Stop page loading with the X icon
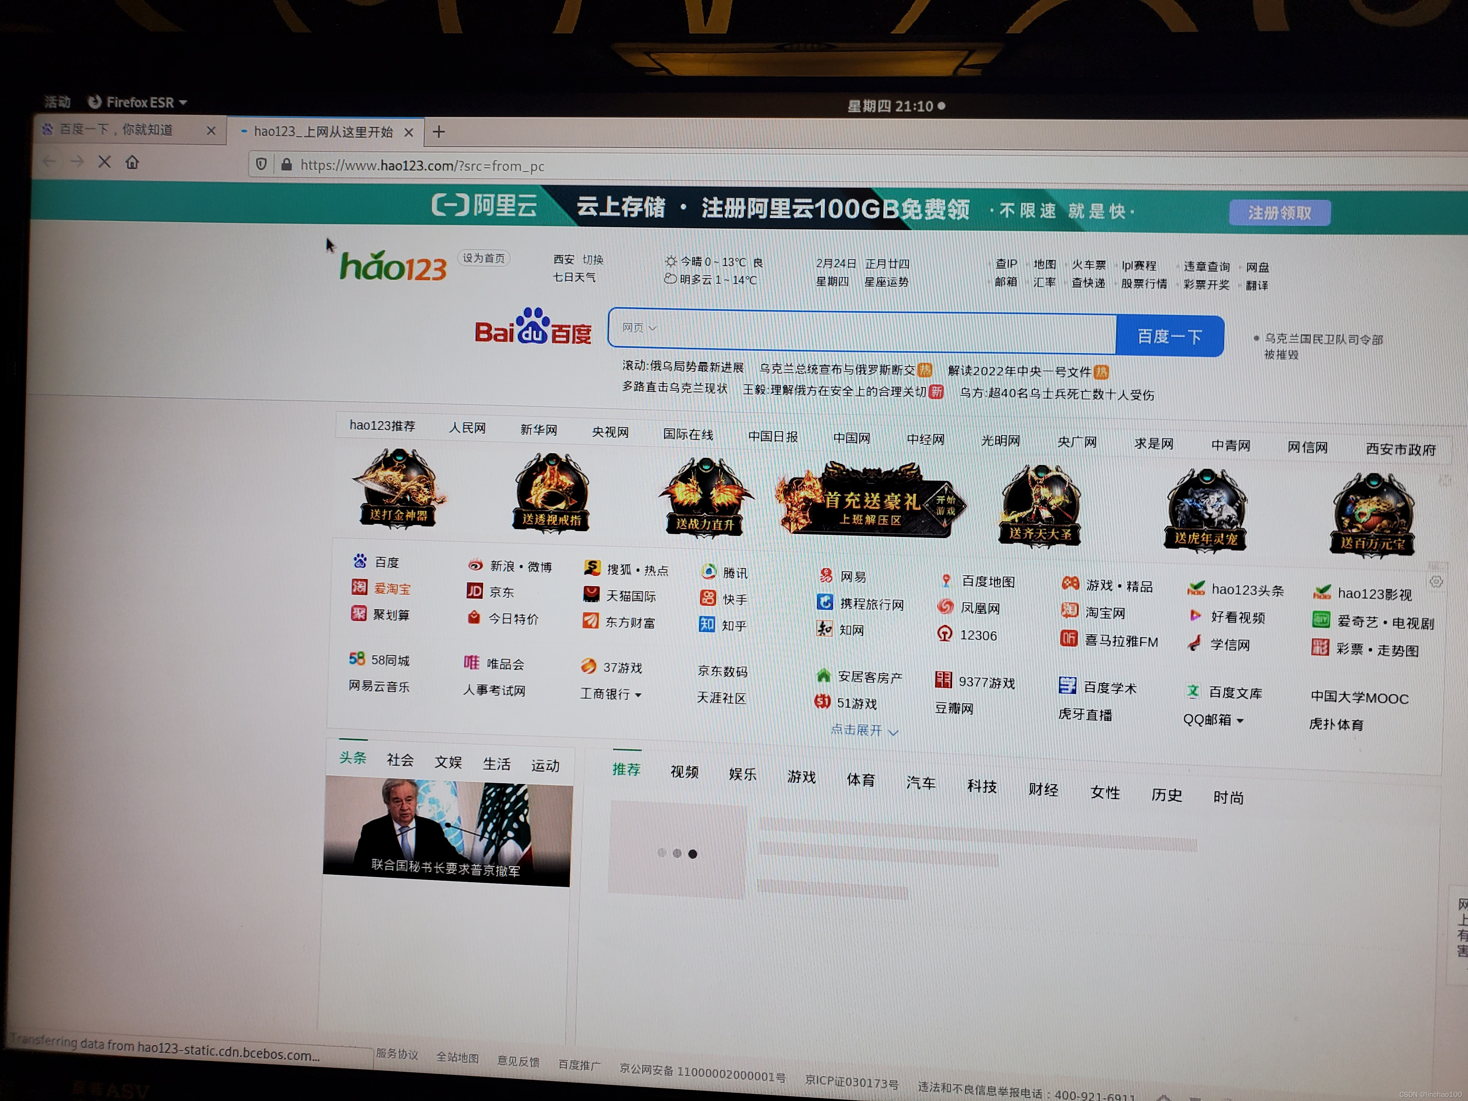 (104, 161)
